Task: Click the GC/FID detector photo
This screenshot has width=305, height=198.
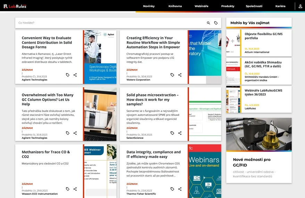Action: (259, 134)
